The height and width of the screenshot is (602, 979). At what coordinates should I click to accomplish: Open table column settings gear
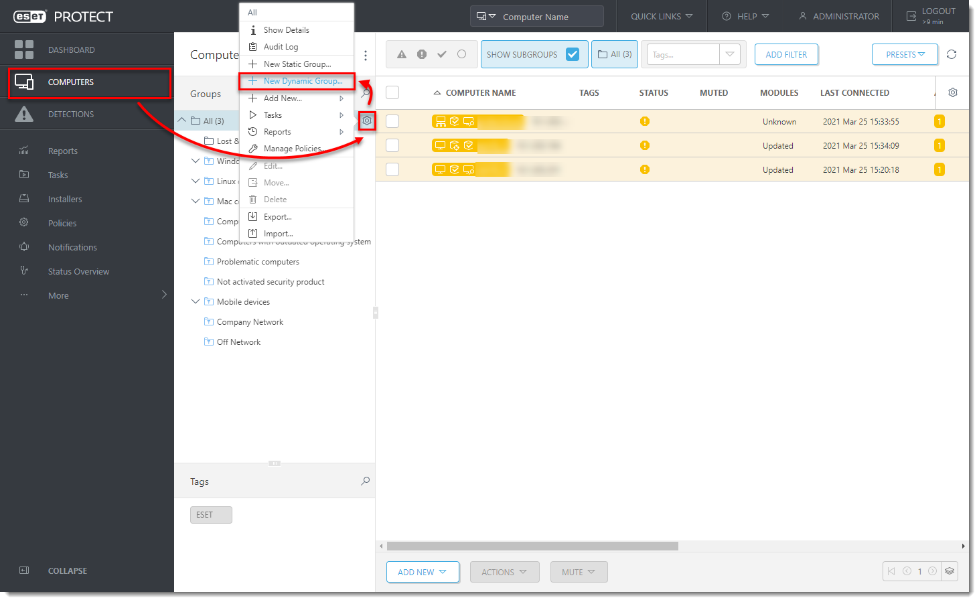(x=953, y=92)
